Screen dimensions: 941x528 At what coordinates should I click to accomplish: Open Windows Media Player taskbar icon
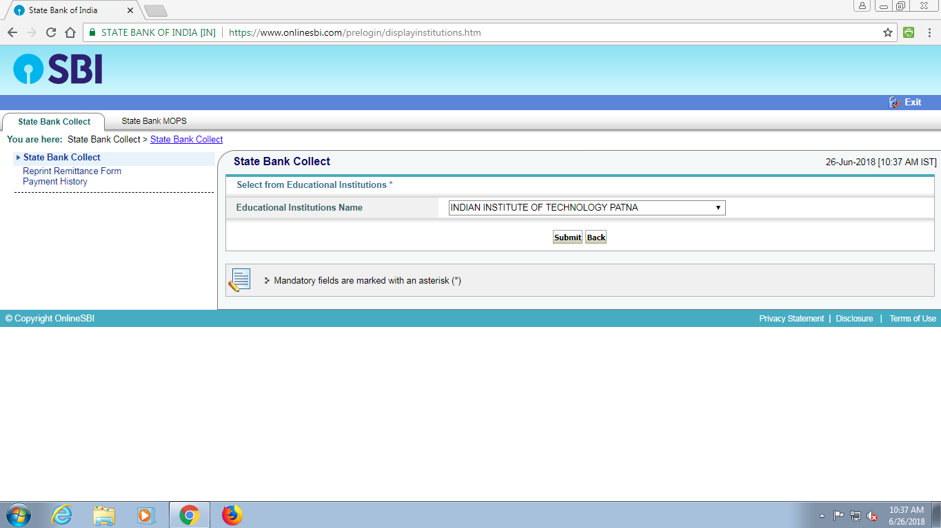tap(146, 515)
